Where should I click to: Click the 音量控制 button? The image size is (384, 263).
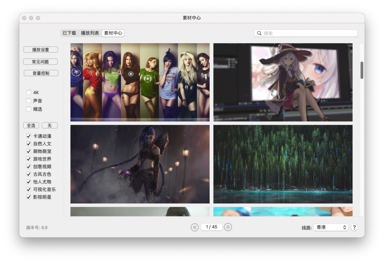[41, 73]
